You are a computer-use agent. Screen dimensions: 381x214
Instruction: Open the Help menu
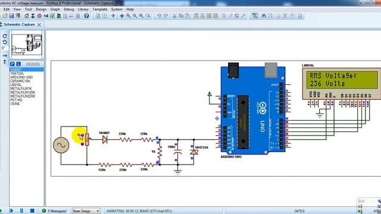130,10
